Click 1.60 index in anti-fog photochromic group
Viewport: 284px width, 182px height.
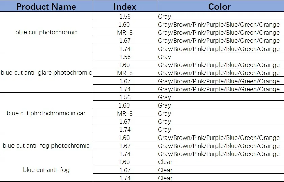pos(125,138)
